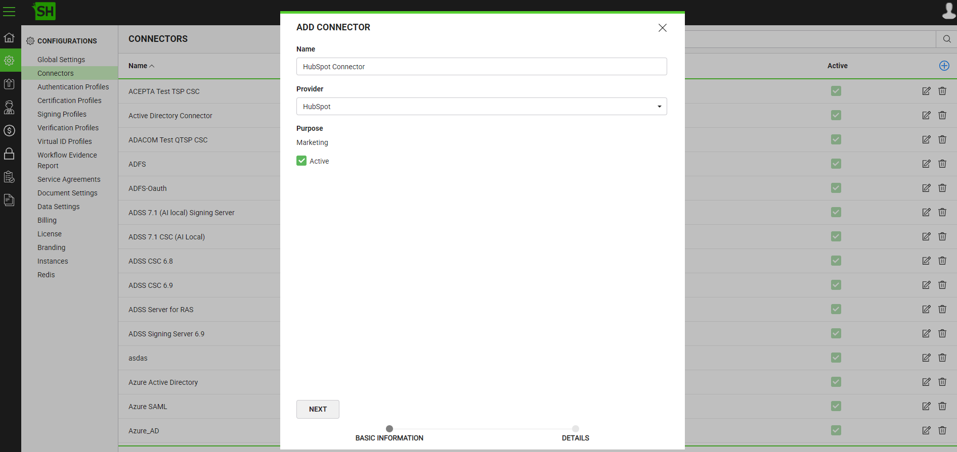957x452 pixels.
Task: Click the SH logo icon
Action: click(44, 11)
